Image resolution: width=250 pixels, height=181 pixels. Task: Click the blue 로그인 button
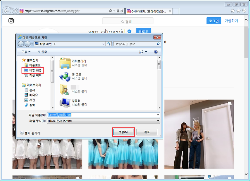[214, 21]
